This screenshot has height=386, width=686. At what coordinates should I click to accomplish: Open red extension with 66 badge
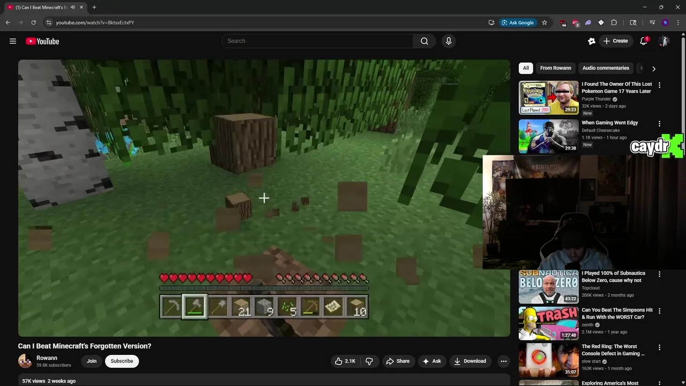pyautogui.click(x=563, y=23)
